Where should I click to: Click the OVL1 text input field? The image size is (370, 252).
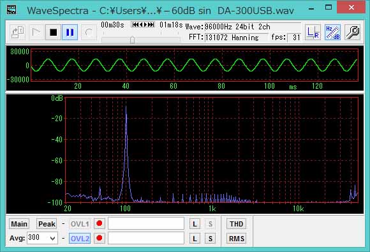coord(146,223)
